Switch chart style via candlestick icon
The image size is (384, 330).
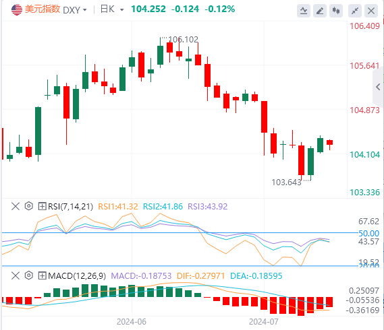tap(336, 11)
